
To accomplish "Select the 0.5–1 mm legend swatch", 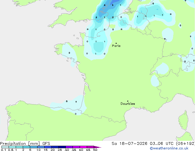I will [12, 147].
